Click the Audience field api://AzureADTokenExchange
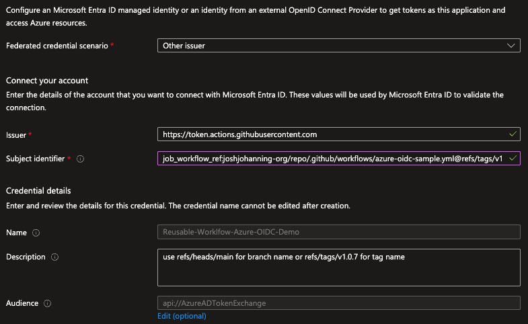 (x=338, y=303)
